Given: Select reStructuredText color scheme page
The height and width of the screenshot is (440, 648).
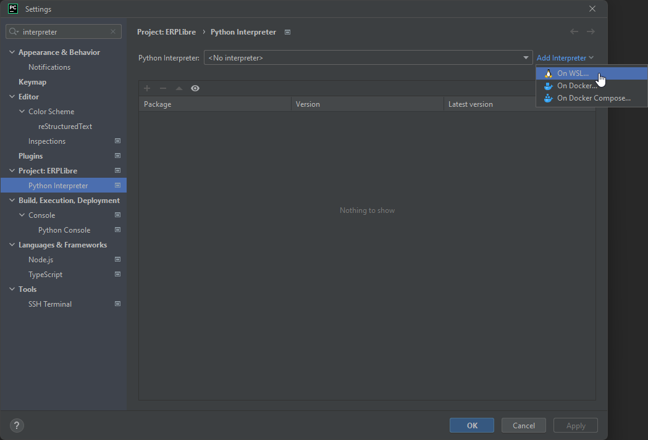Looking at the screenshot, I should 65,127.
